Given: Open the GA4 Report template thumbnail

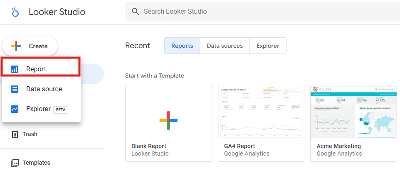Looking at the screenshot, I should 261,112.
